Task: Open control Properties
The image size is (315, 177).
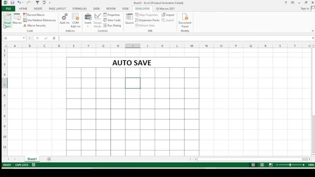Action: [x=112, y=15]
